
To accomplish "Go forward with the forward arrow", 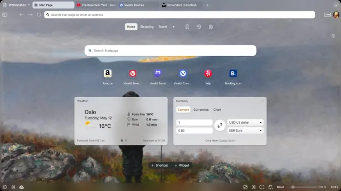I will [x=30, y=15].
